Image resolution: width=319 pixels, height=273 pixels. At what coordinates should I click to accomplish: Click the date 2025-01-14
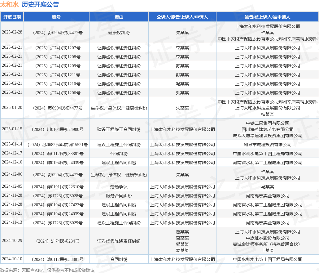(12, 144)
